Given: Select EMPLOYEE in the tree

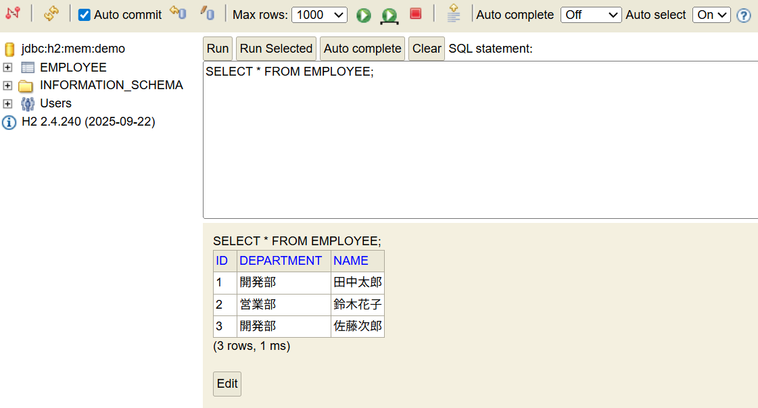Looking at the screenshot, I should point(73,67).
